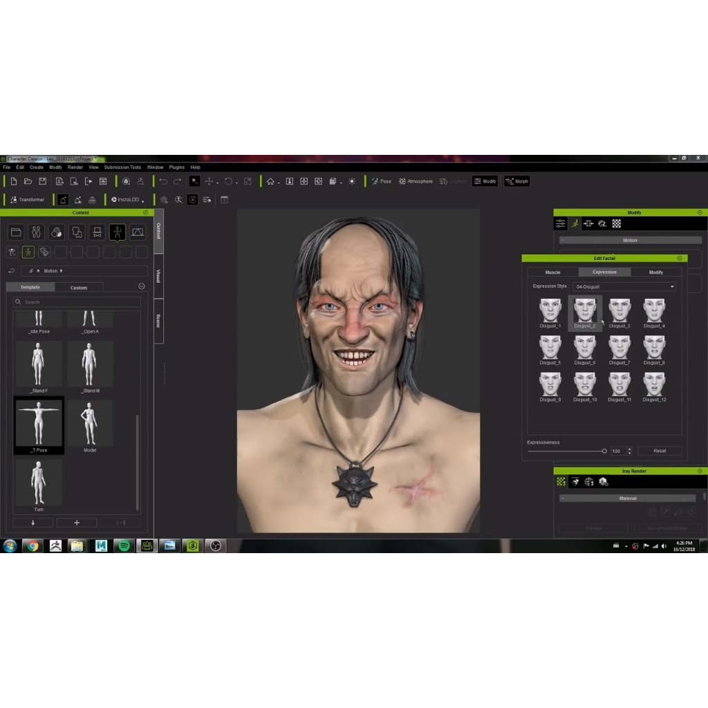Open the InstaLOD dropdown
708x708 pixels.
tap(127, 200)
